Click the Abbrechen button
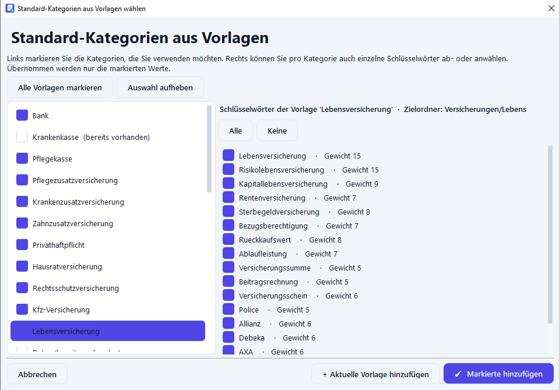The height and width of the screenshot is (390, 559). point(37,374)
